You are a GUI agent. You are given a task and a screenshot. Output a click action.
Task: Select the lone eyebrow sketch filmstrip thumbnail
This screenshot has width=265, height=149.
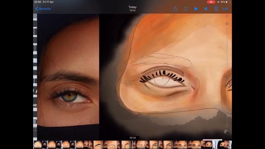(x=98, y=145)
